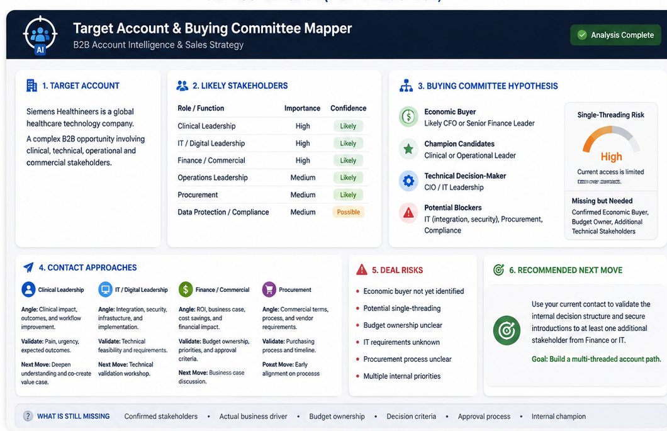Click the Target Account & Buying Committee Mapper title
667x431 pixels.
click(212, 28)
